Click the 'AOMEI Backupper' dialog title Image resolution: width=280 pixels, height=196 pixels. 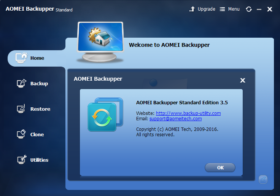pos(98,79)
